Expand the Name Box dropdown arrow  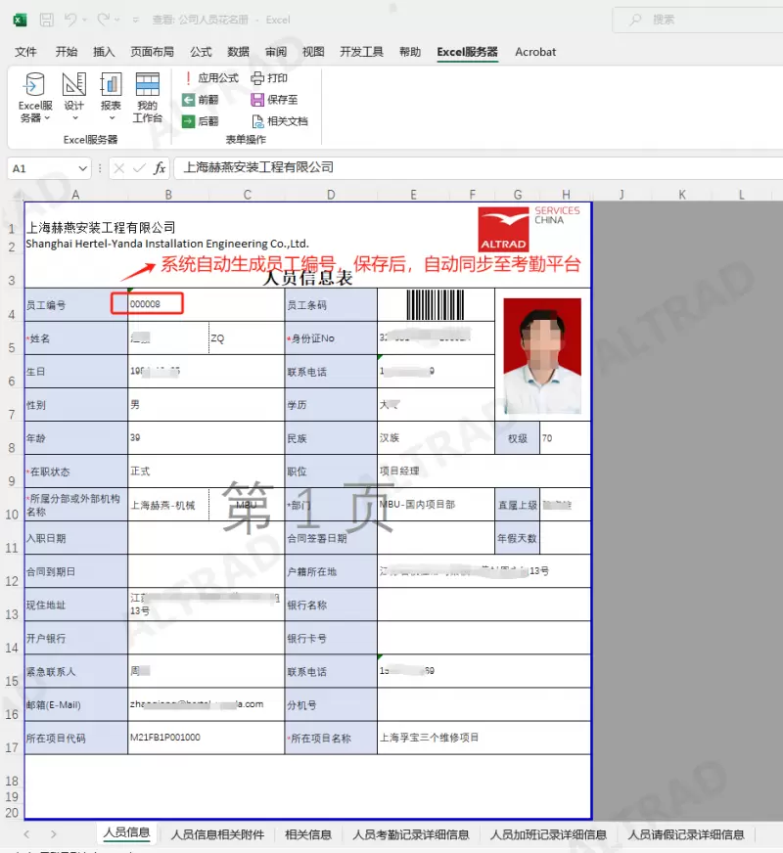click(x=82, y=168)
